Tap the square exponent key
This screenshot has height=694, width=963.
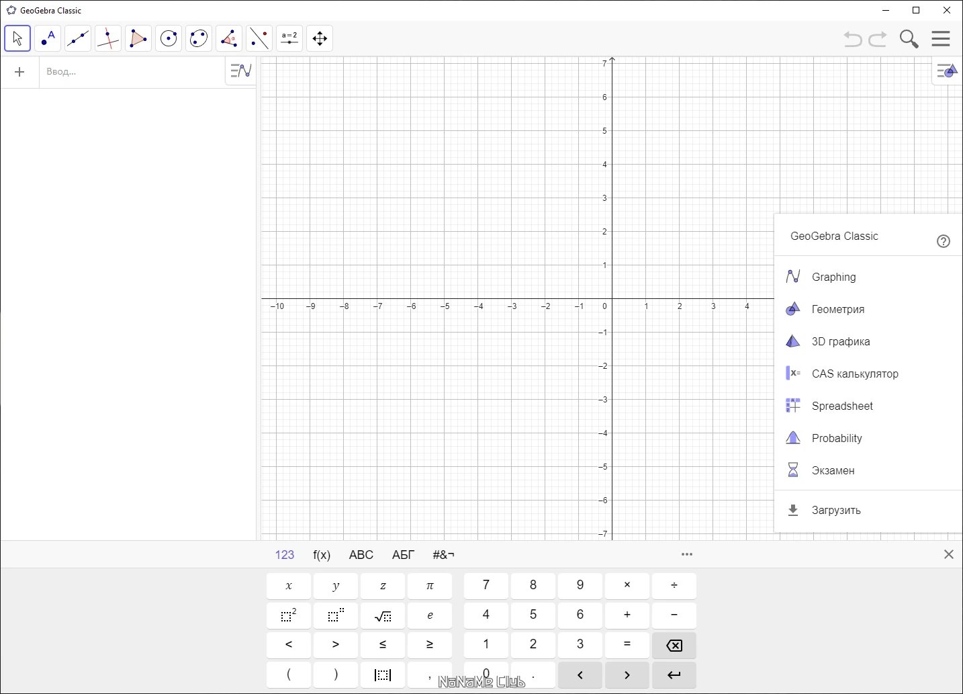click(x=289, y=615)
